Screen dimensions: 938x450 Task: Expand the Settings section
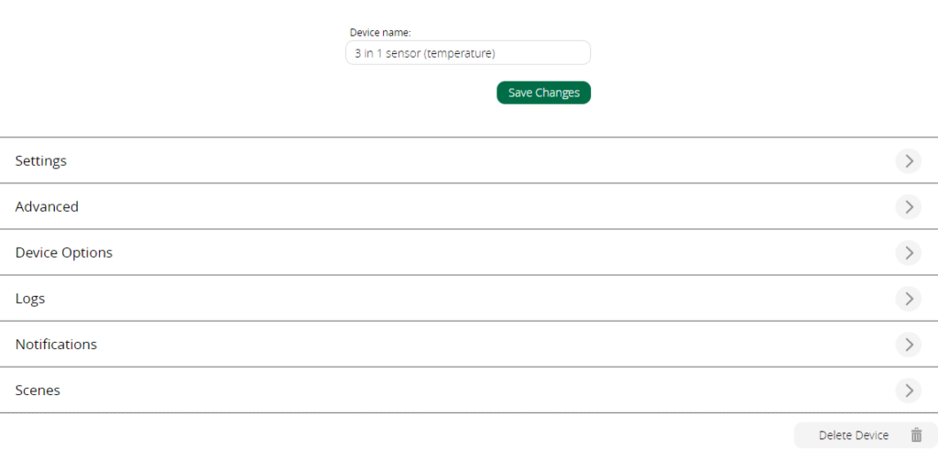click(469, 160)
